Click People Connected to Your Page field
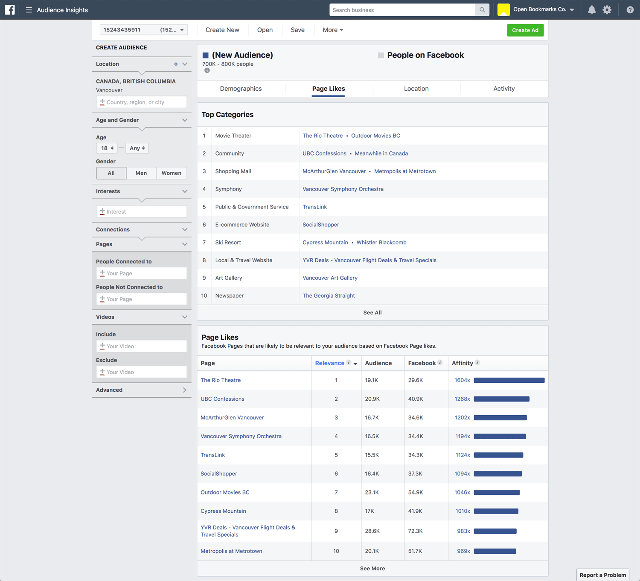 click(x=141, y=273)
